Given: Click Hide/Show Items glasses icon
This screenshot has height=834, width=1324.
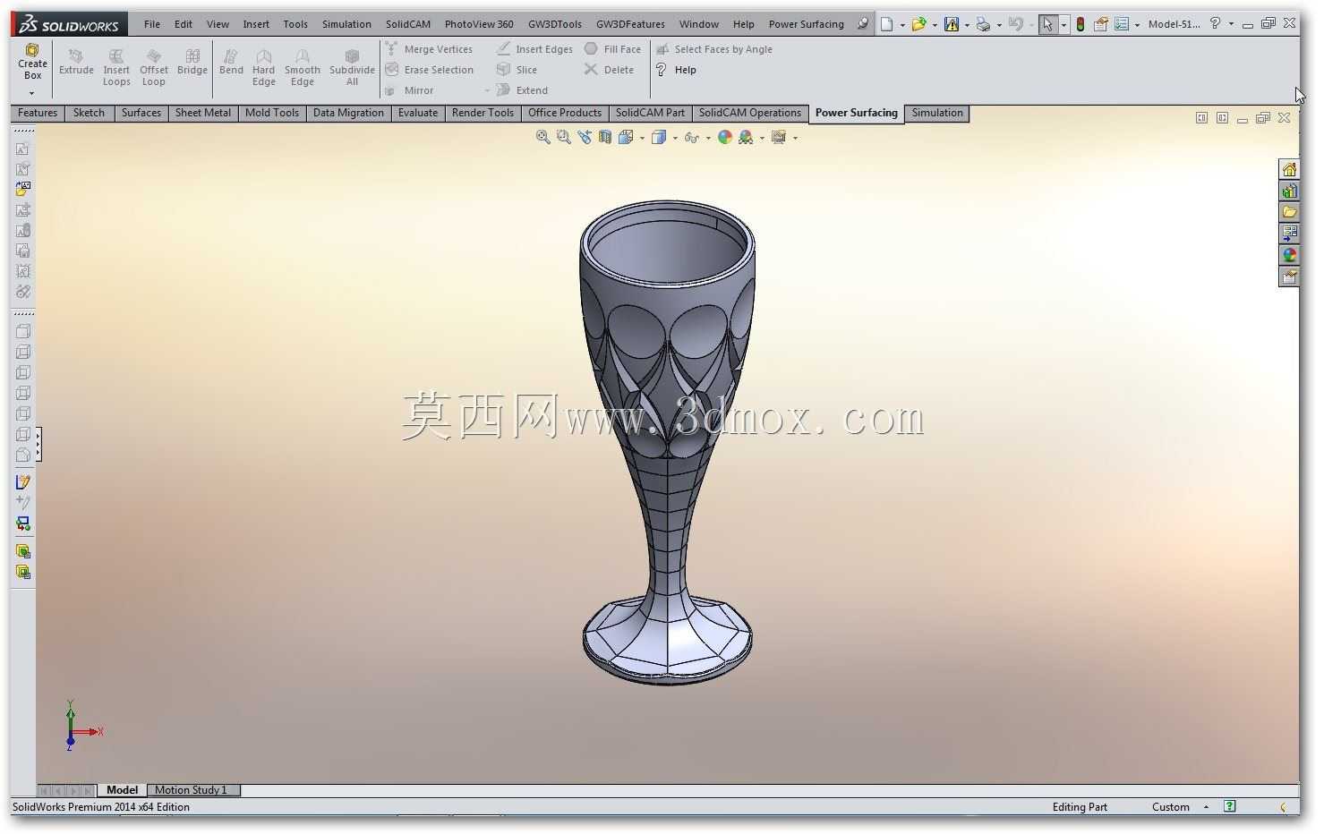Looking at the screenshot, I should click(x=692, y=137).
